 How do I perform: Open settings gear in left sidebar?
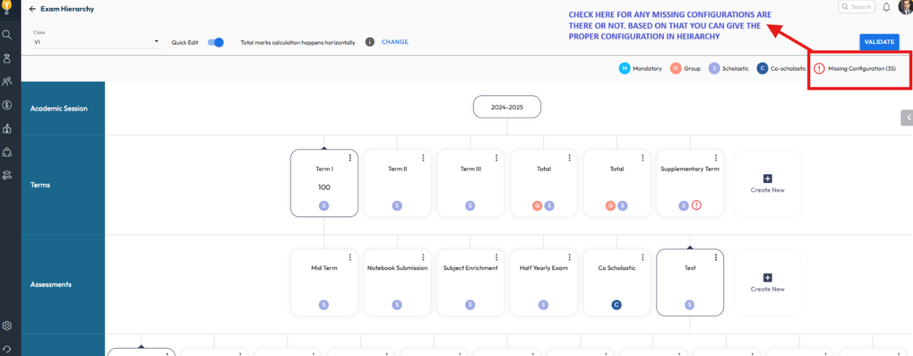click(7, 326)
